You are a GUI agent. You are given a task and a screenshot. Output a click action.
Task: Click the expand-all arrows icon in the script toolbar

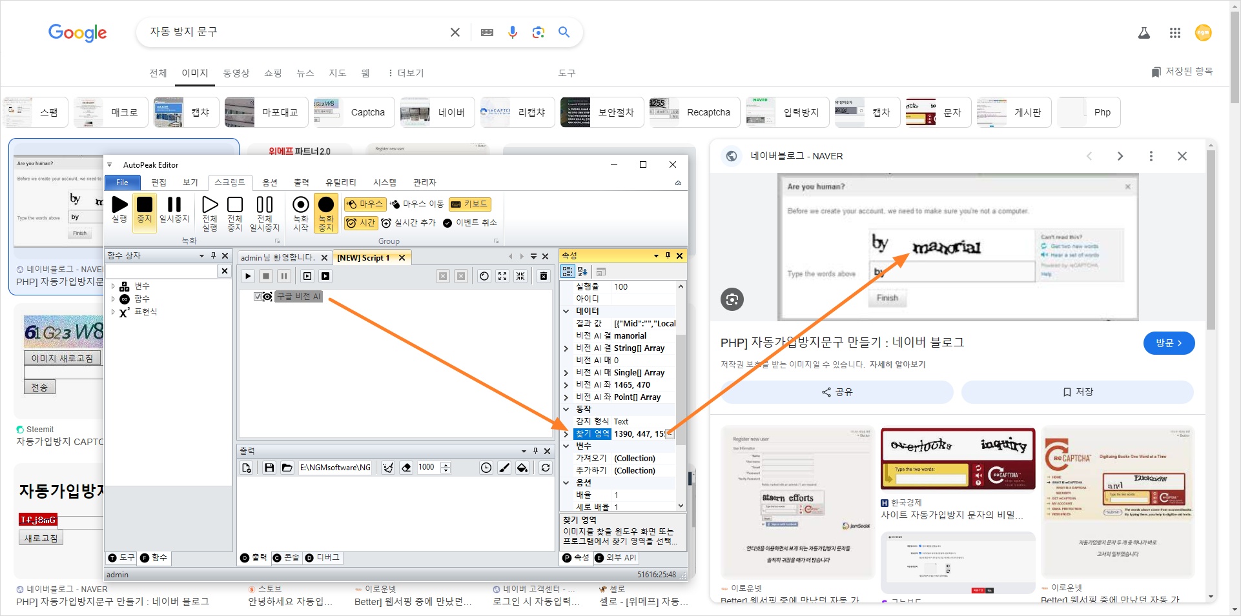pos(502,276)
